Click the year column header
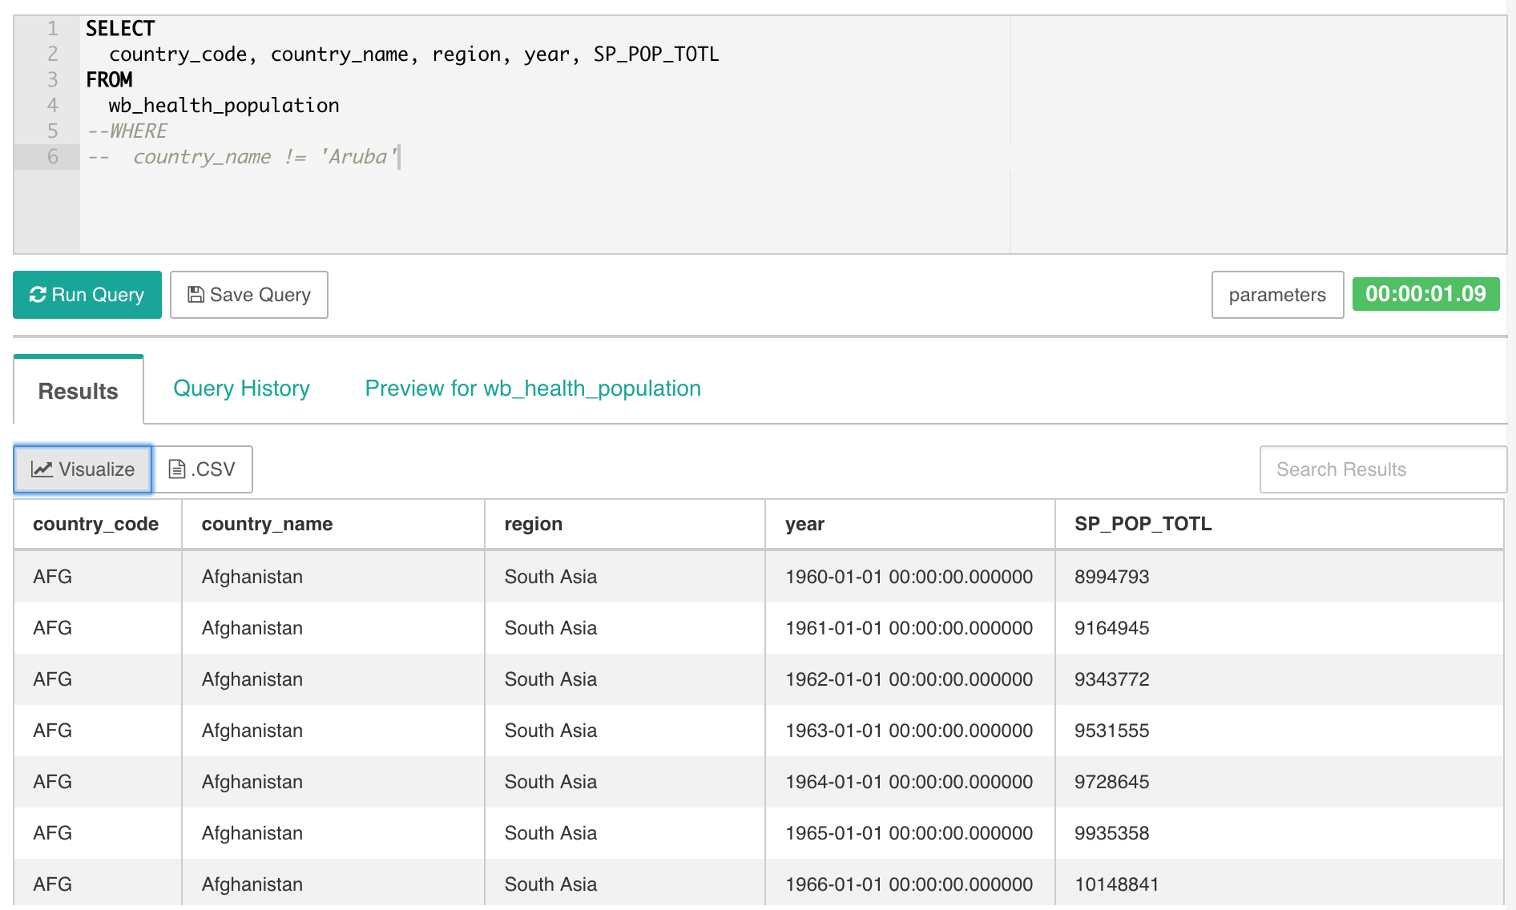 tap(804, 524)
